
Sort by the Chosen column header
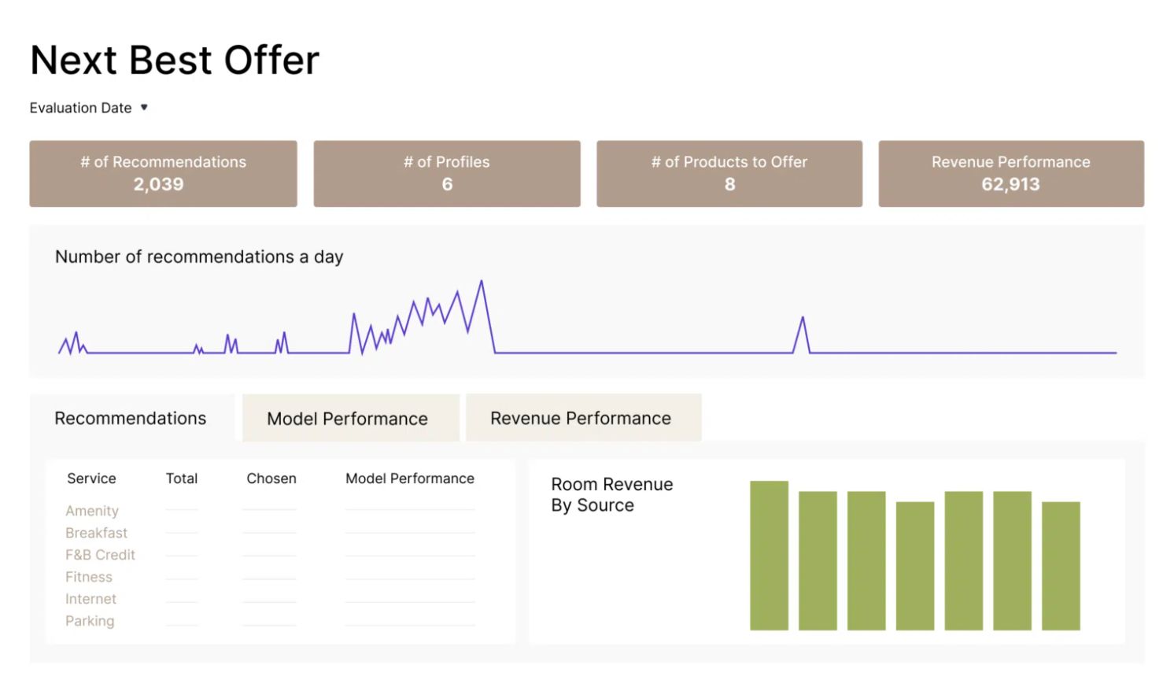[271, 479]
